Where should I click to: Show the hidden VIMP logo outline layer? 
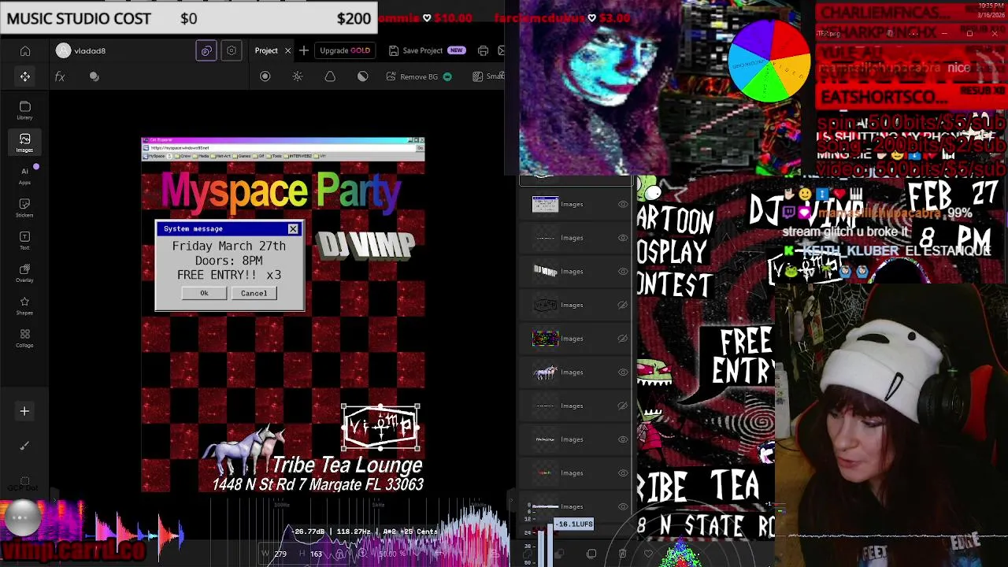pos(623,305)
